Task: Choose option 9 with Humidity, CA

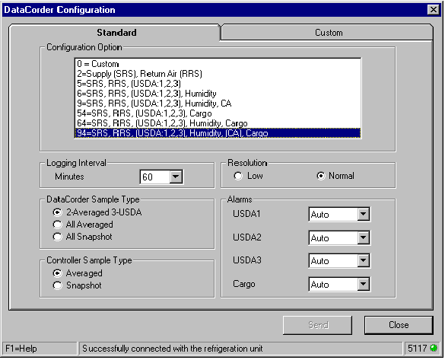Action: tap(218, 104)
